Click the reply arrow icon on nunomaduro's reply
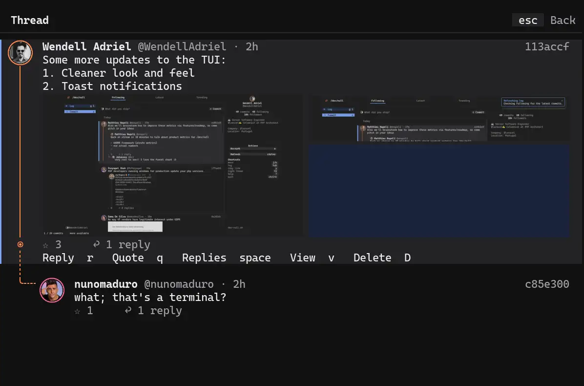The image size is (584, 386). [128, 310]
